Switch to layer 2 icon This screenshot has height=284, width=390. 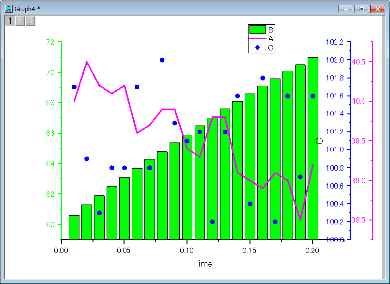point(20,21)
